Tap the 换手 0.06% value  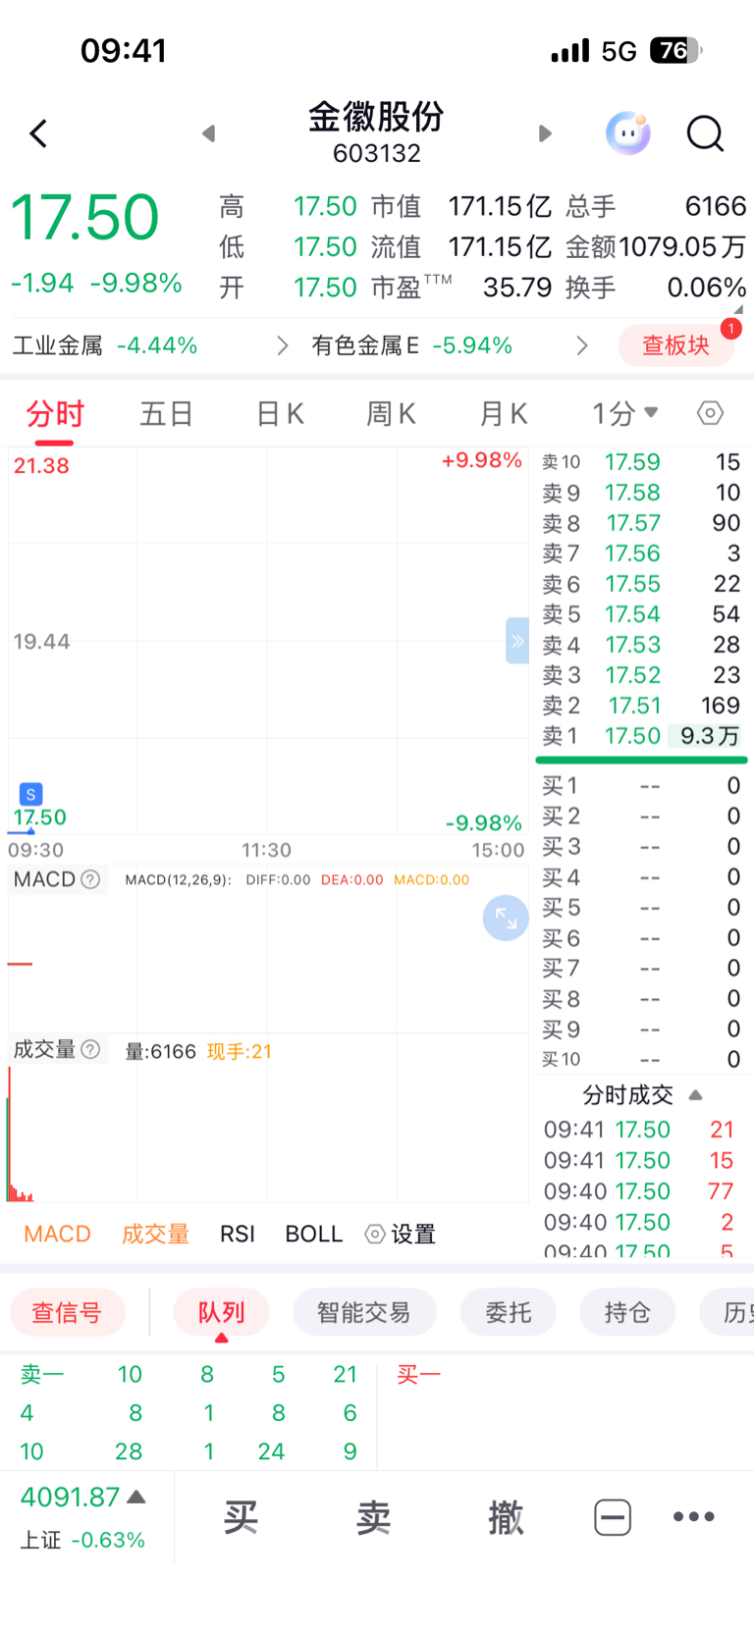tap(707, 288)
